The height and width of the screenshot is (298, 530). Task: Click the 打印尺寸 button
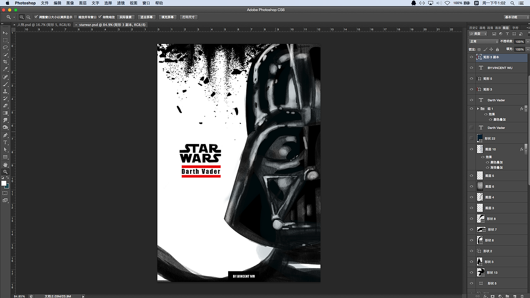click(188, 17)
